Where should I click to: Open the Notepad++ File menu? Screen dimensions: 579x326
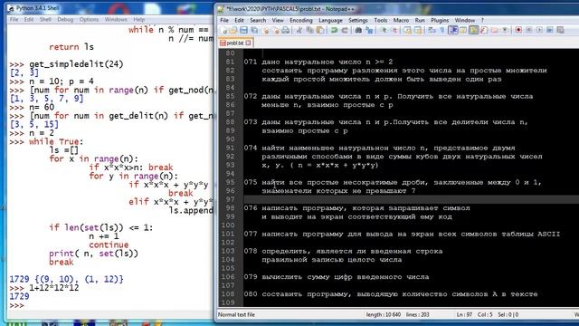pyautogui.click(x=224, y=20)
